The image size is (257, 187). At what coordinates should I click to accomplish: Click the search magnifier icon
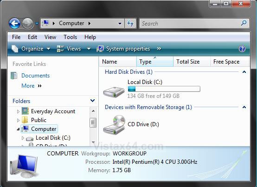click(244, 23)
